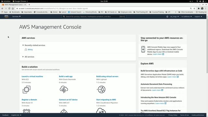Open the Chrome extensions puzzle icon
This screenshot has width=208, height=117.
(x=199, y=8)
